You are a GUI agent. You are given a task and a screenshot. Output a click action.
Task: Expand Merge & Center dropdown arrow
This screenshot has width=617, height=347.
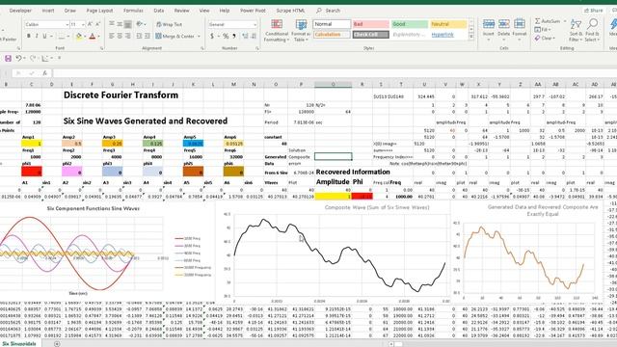[200, 37]
